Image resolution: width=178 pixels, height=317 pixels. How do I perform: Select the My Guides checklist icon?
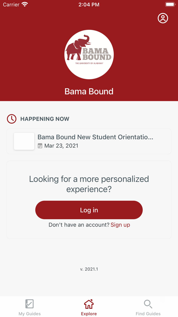point(29,304)
